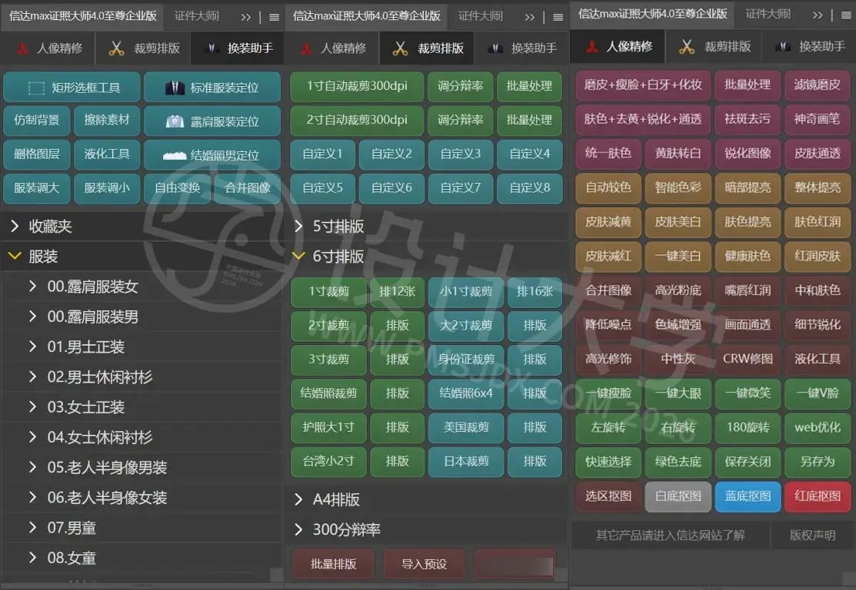The height and width of the screenshot is (590, 856).
Task: Choose the 白底抠图 white background button
Action: [678, 496]
